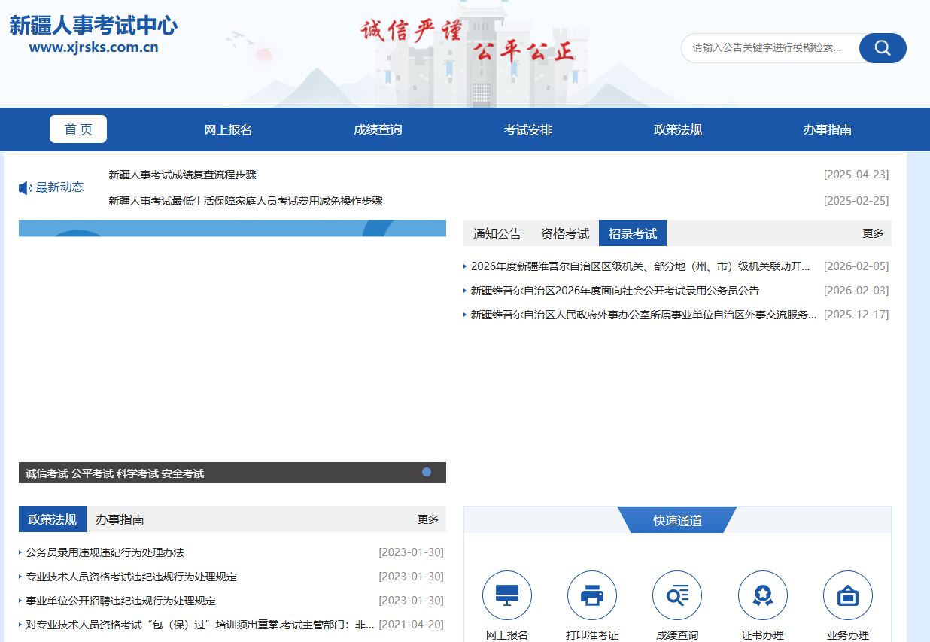
Task: Open the 网上报名 monitor icon
Action: (x=506, y=595)
